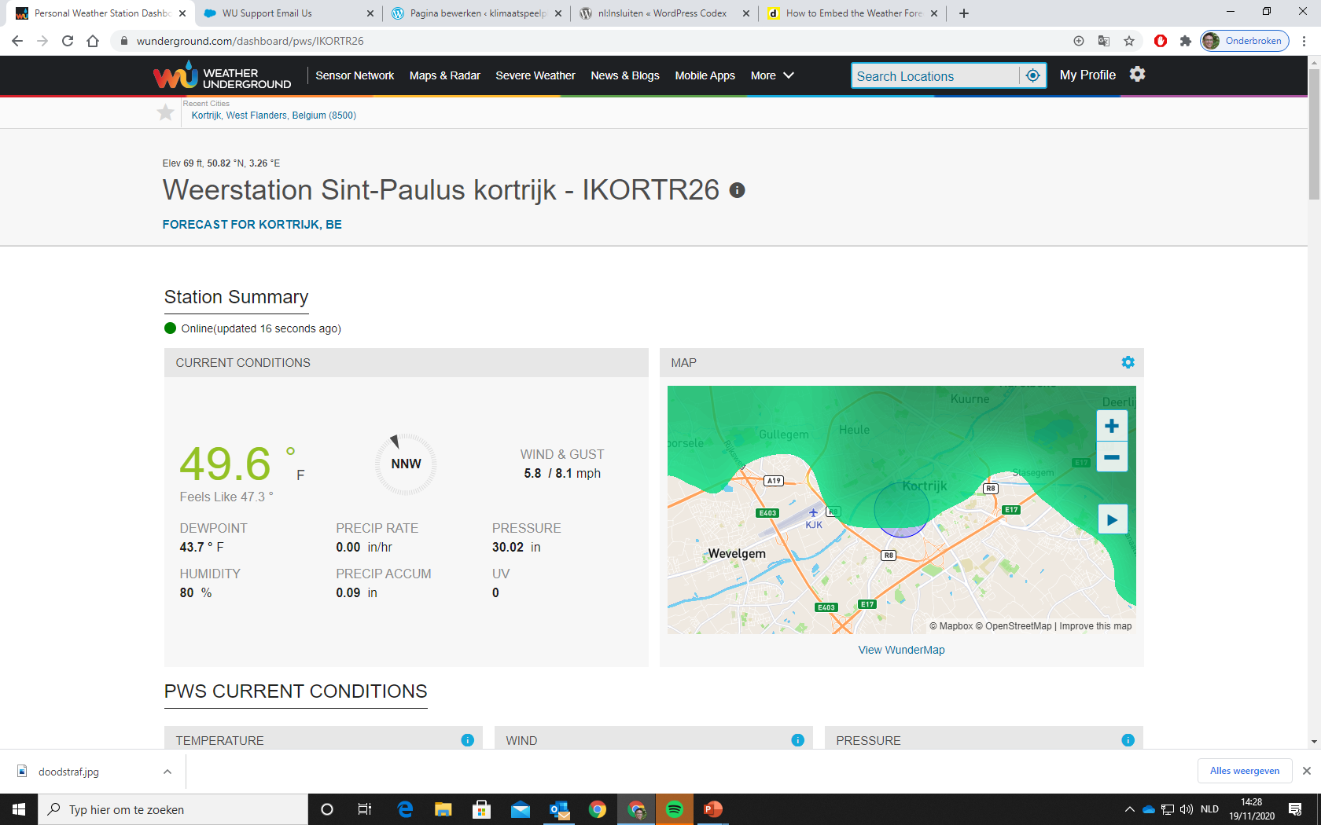Image resolution: width=1321 pixels, height=825 pixels.
Task: Zoom out the map with the minus button
Action: (x=1111, y=456)
